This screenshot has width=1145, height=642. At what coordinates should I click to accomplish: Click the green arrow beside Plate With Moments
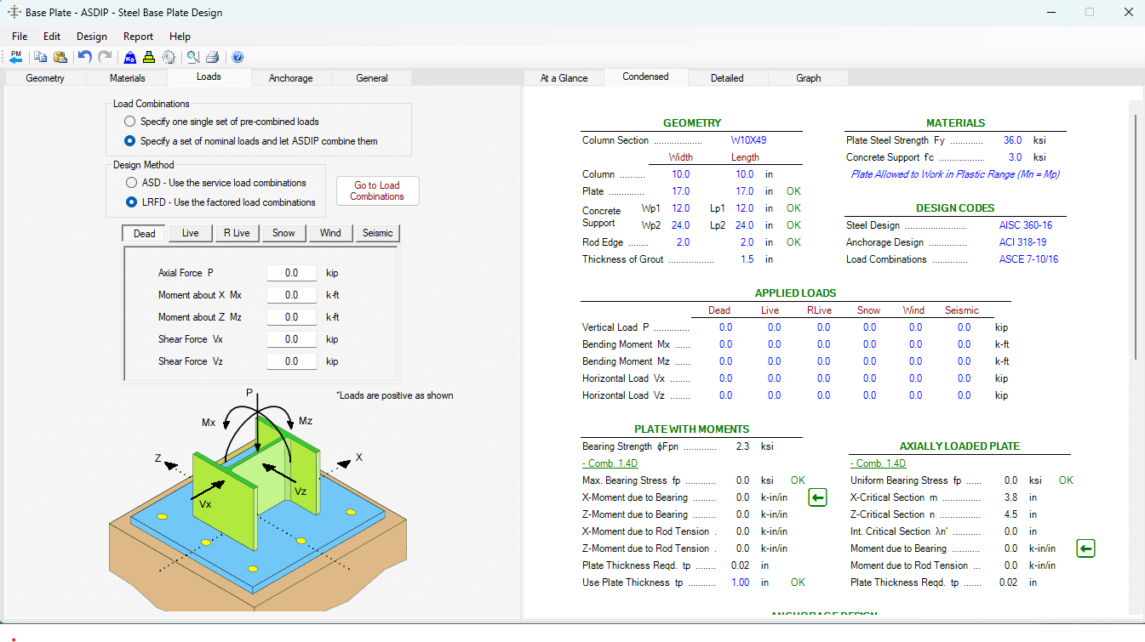click(x=817, y=497)
